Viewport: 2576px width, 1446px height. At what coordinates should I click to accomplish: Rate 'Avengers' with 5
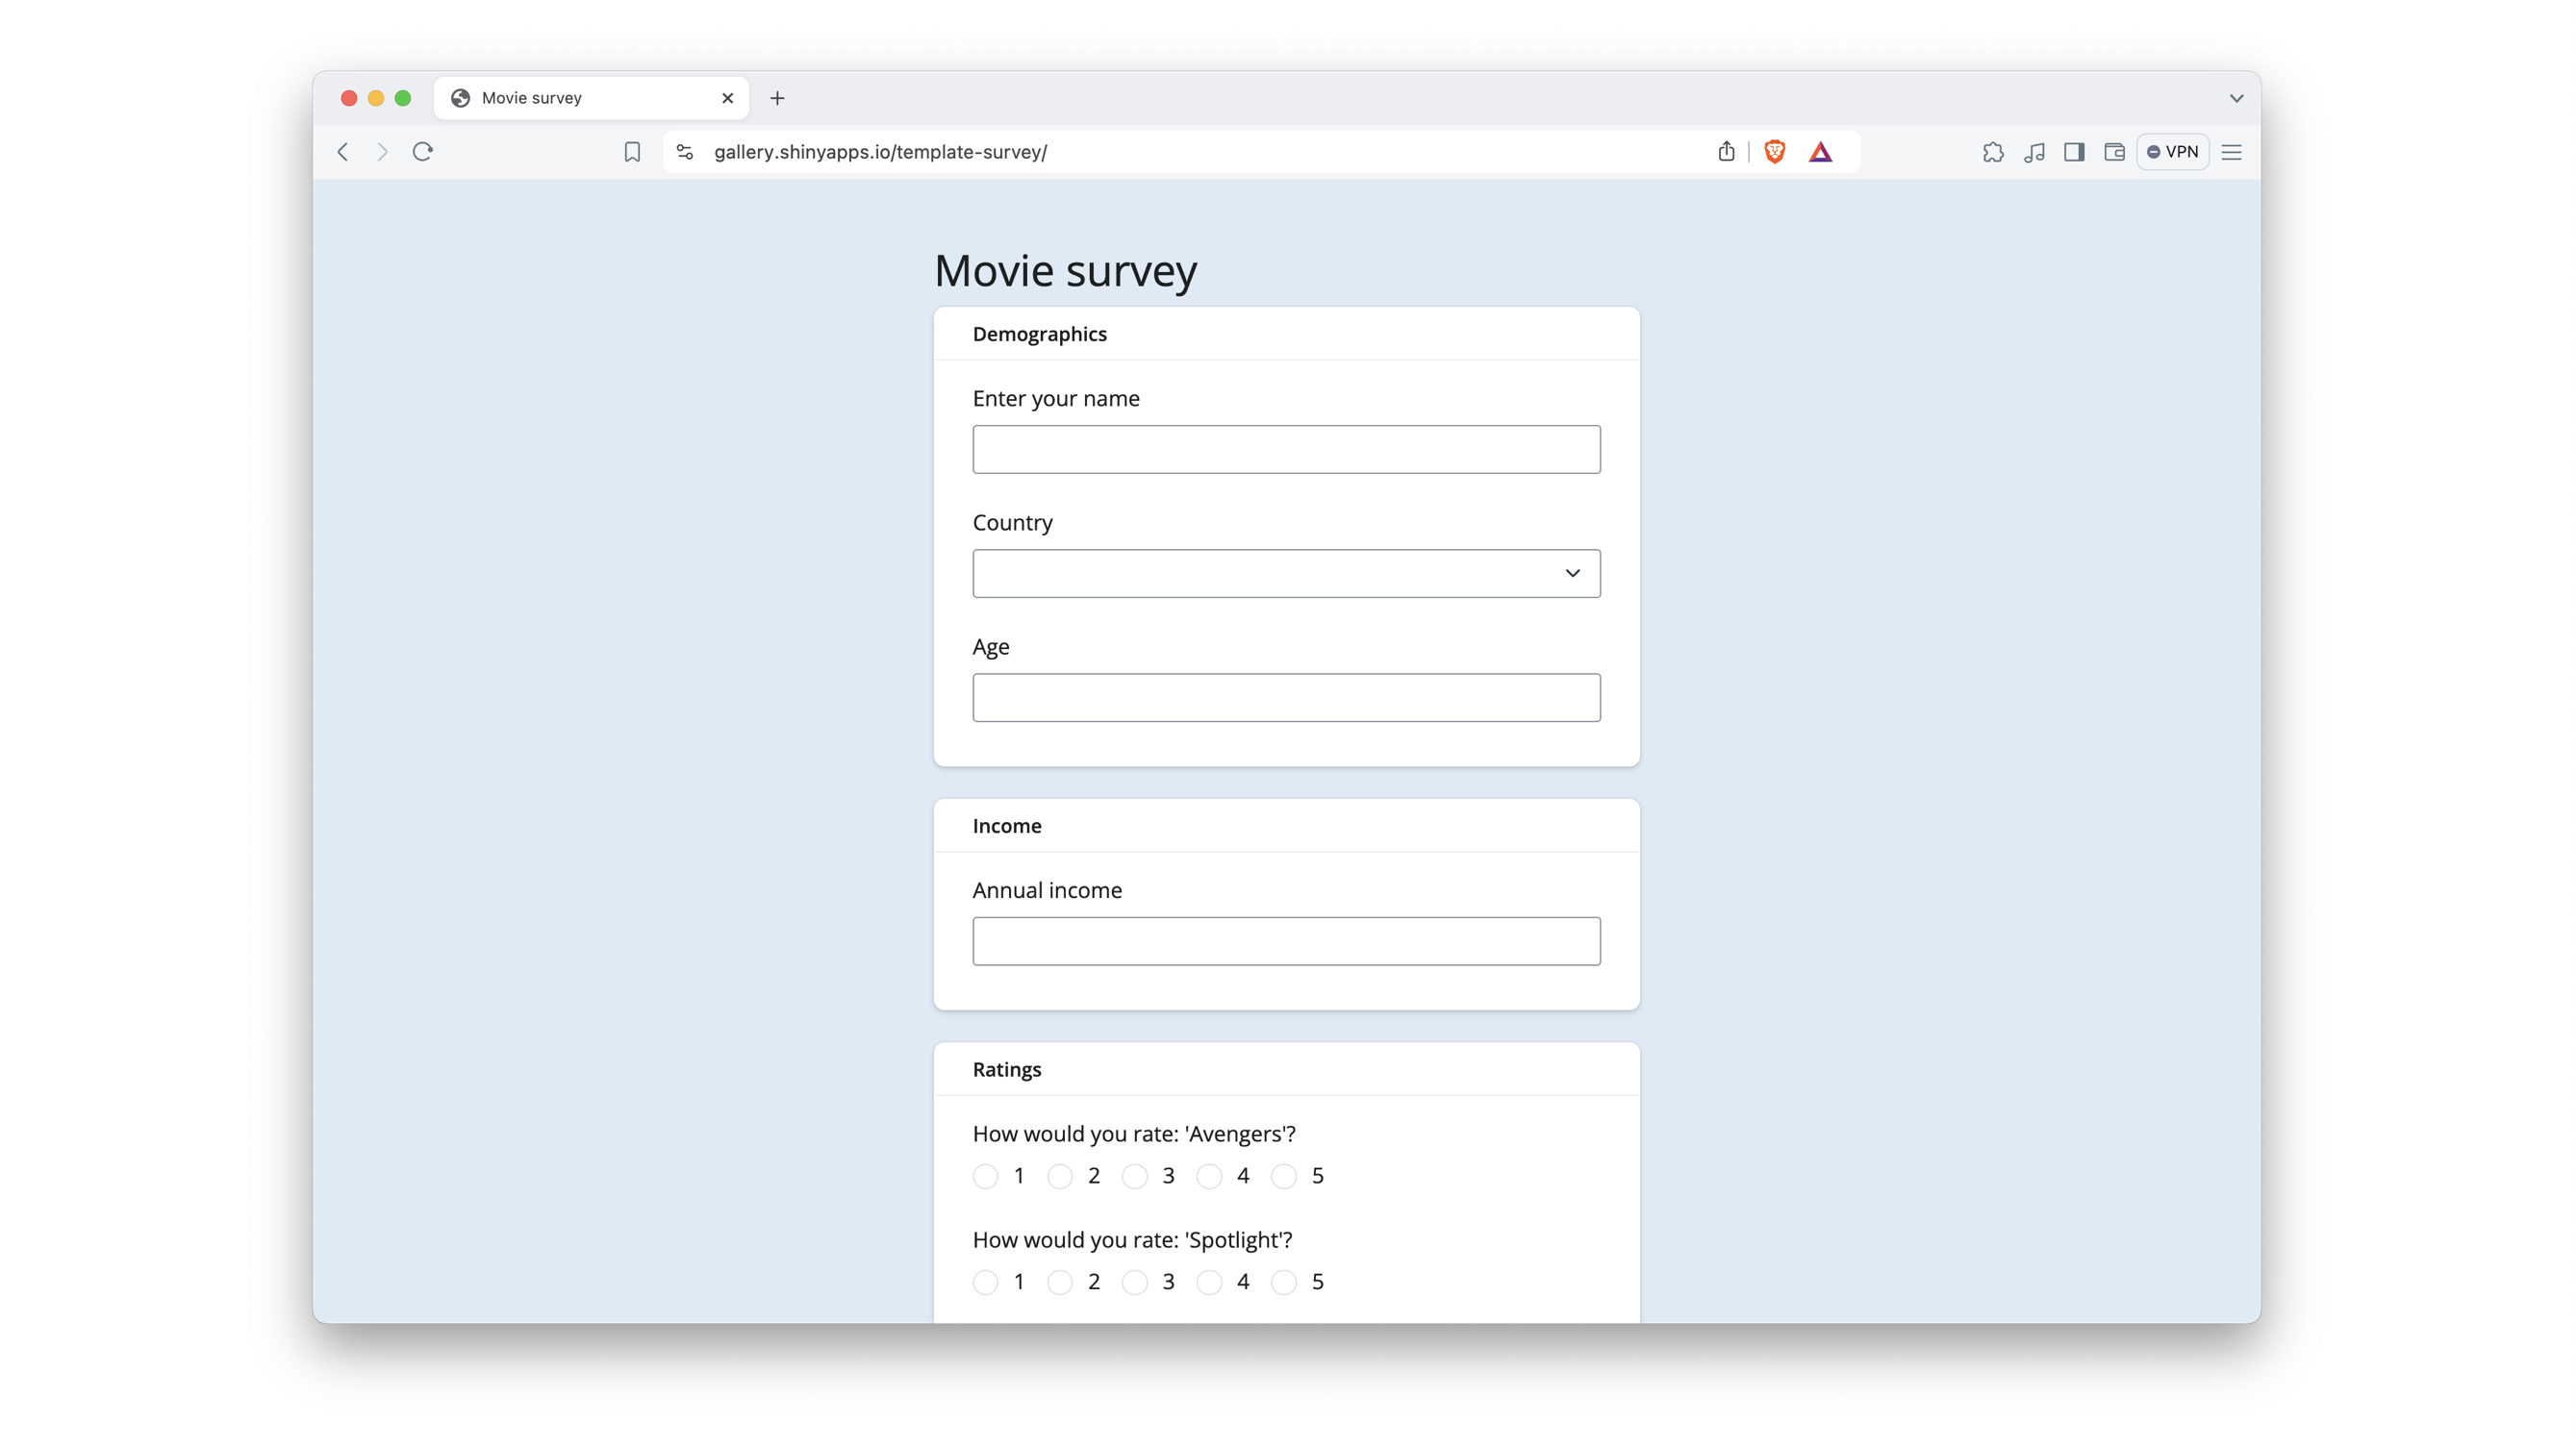[x=1284, y=1176]
